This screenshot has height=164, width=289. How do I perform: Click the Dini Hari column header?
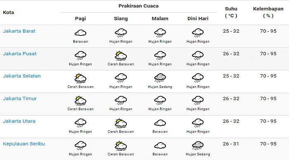[198, 19]
